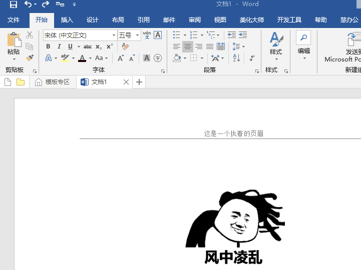Screen dimensions: 361x270
Task: Toggle strikethrough abc formatting
Action: [x=88, y=46]
